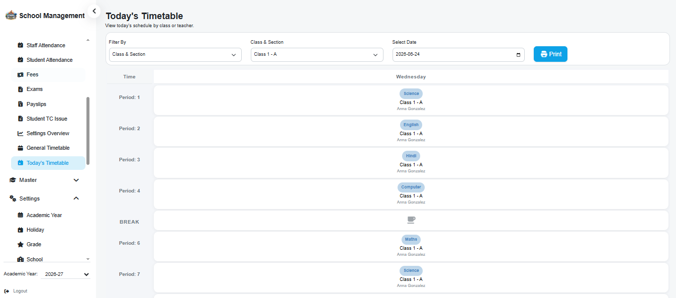
Task: Open Academic Year settings
Action: point(48,215)
